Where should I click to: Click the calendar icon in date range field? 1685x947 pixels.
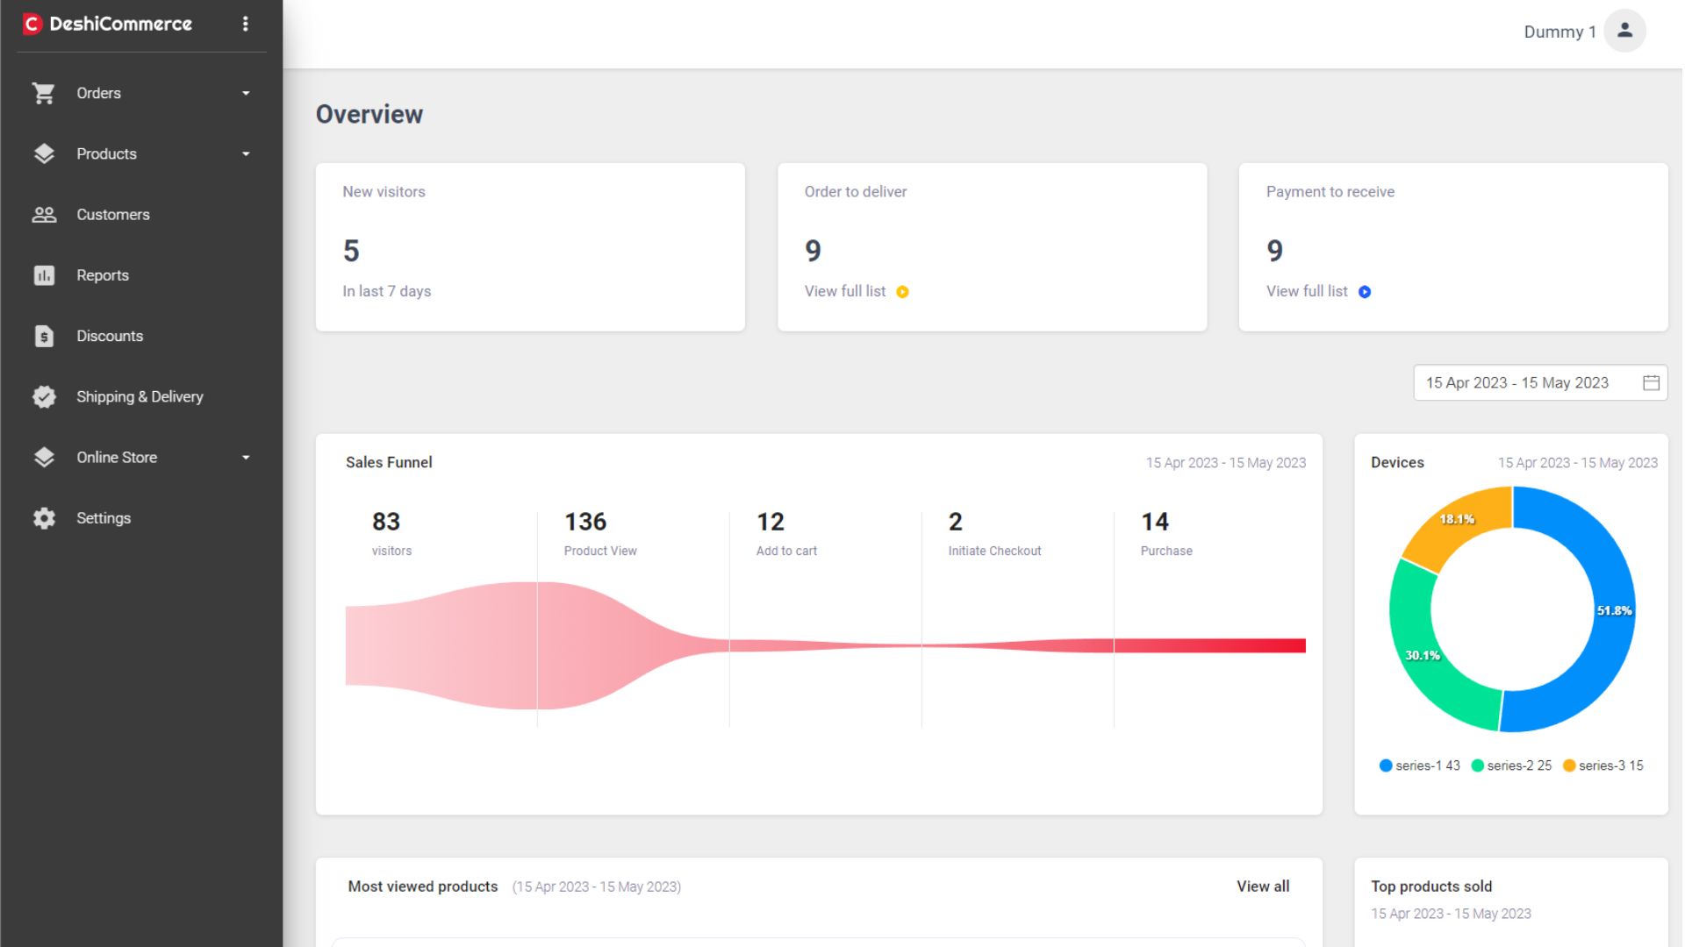tap(1651, 383)
